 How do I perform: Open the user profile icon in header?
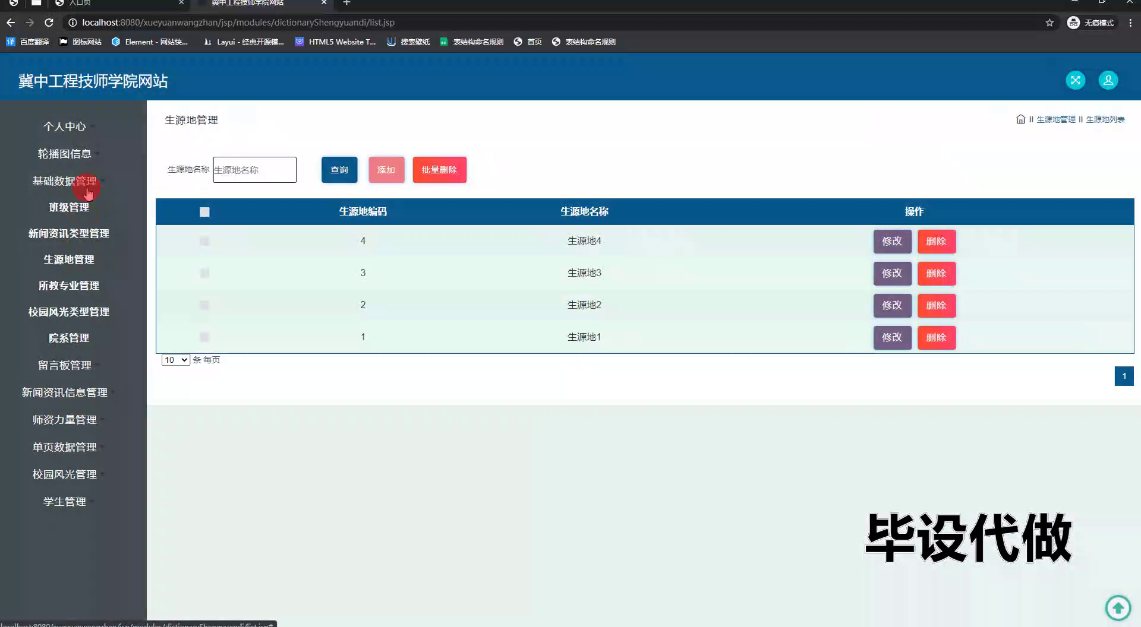click(1108, 80)
